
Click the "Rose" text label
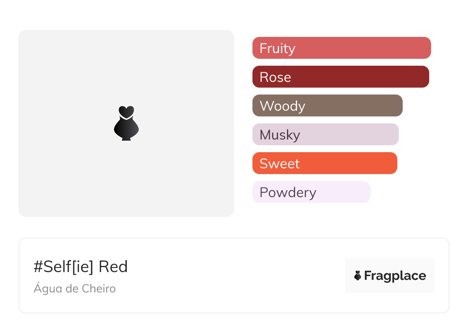click(x=275, y=77)
